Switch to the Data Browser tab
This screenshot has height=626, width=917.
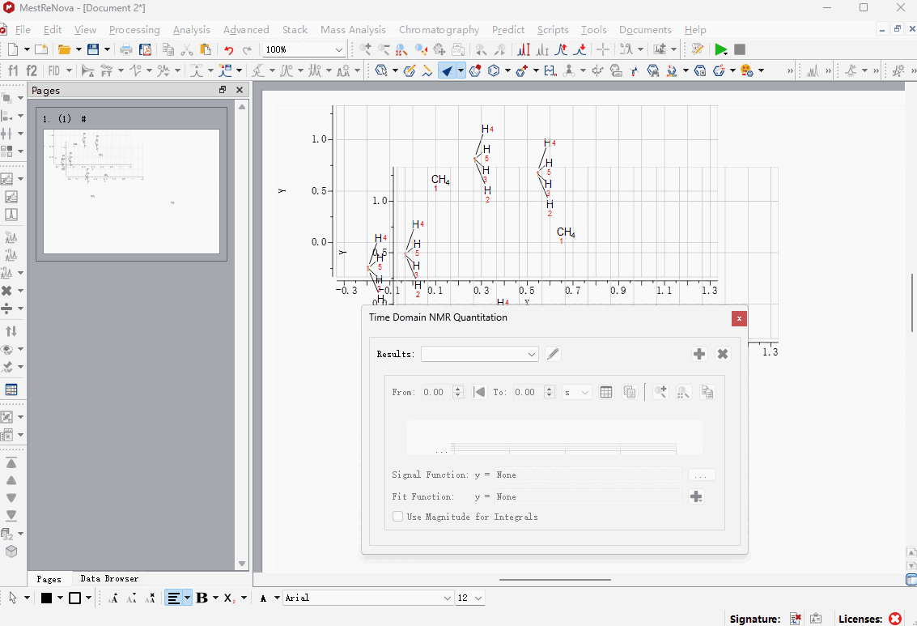(x=109, y=579)
